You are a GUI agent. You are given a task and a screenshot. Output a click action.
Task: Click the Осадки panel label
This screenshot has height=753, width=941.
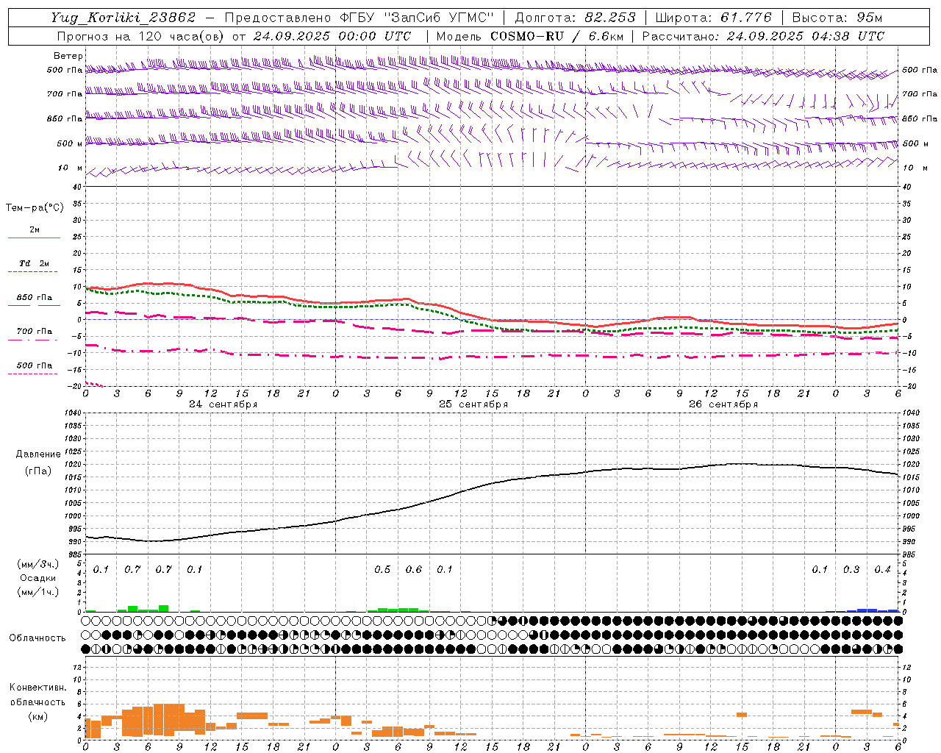click(x=38, y=578)
